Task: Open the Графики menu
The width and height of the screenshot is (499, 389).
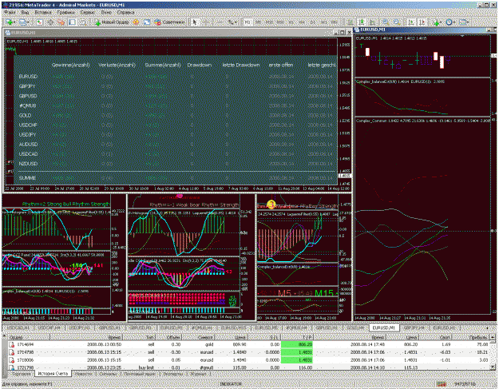Action: [x=66, y=13]
